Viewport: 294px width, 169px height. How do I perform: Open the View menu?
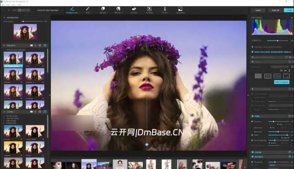pos(13,5)
